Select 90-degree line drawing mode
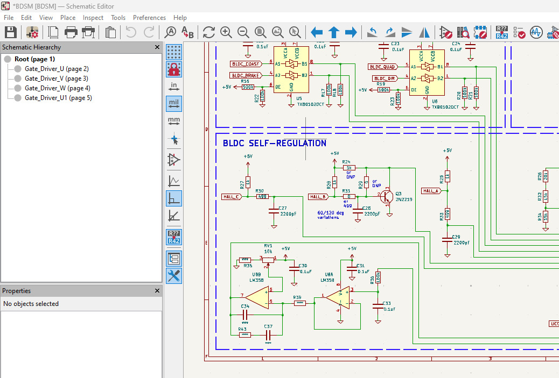559x378 pixels. tap(174, 198)
